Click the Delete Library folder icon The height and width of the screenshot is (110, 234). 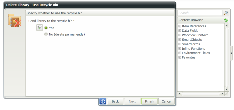(15, 20)
